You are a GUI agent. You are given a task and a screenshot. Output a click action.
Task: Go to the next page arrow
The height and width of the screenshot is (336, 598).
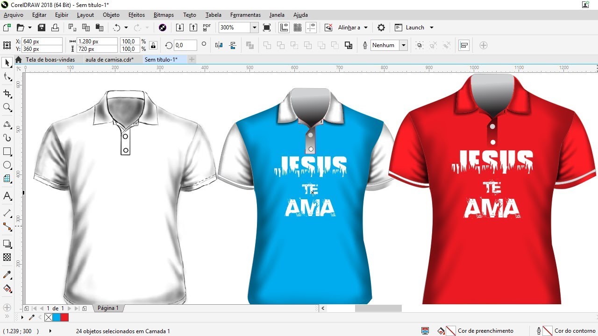(70, 308)
